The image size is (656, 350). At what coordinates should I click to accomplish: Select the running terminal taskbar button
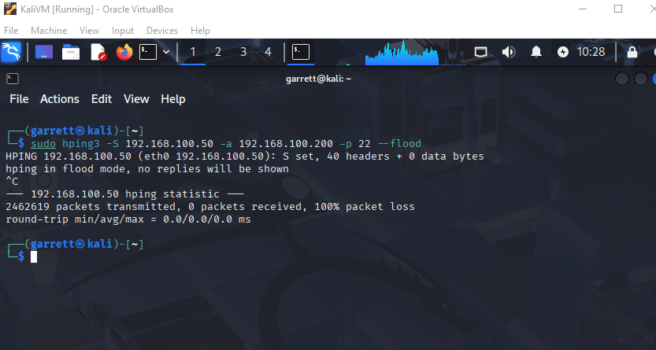[301, 52]
